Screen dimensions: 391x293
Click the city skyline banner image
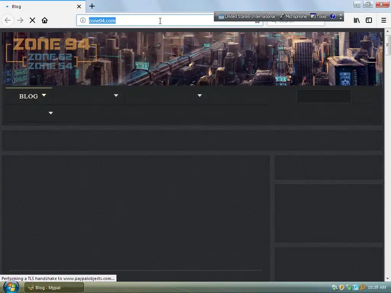point(192,58)
